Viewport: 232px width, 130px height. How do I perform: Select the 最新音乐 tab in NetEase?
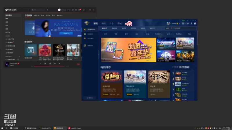click(60, 16)
